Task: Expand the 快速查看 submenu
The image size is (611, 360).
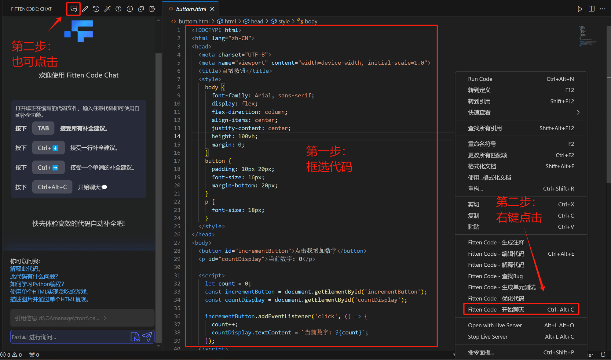Action: coord(521,113)
